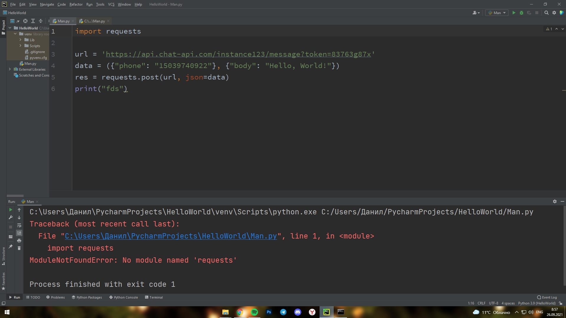Open the Terminal tool window tab
The width and height of the screenshot is (566, 318).
[154, 297]
